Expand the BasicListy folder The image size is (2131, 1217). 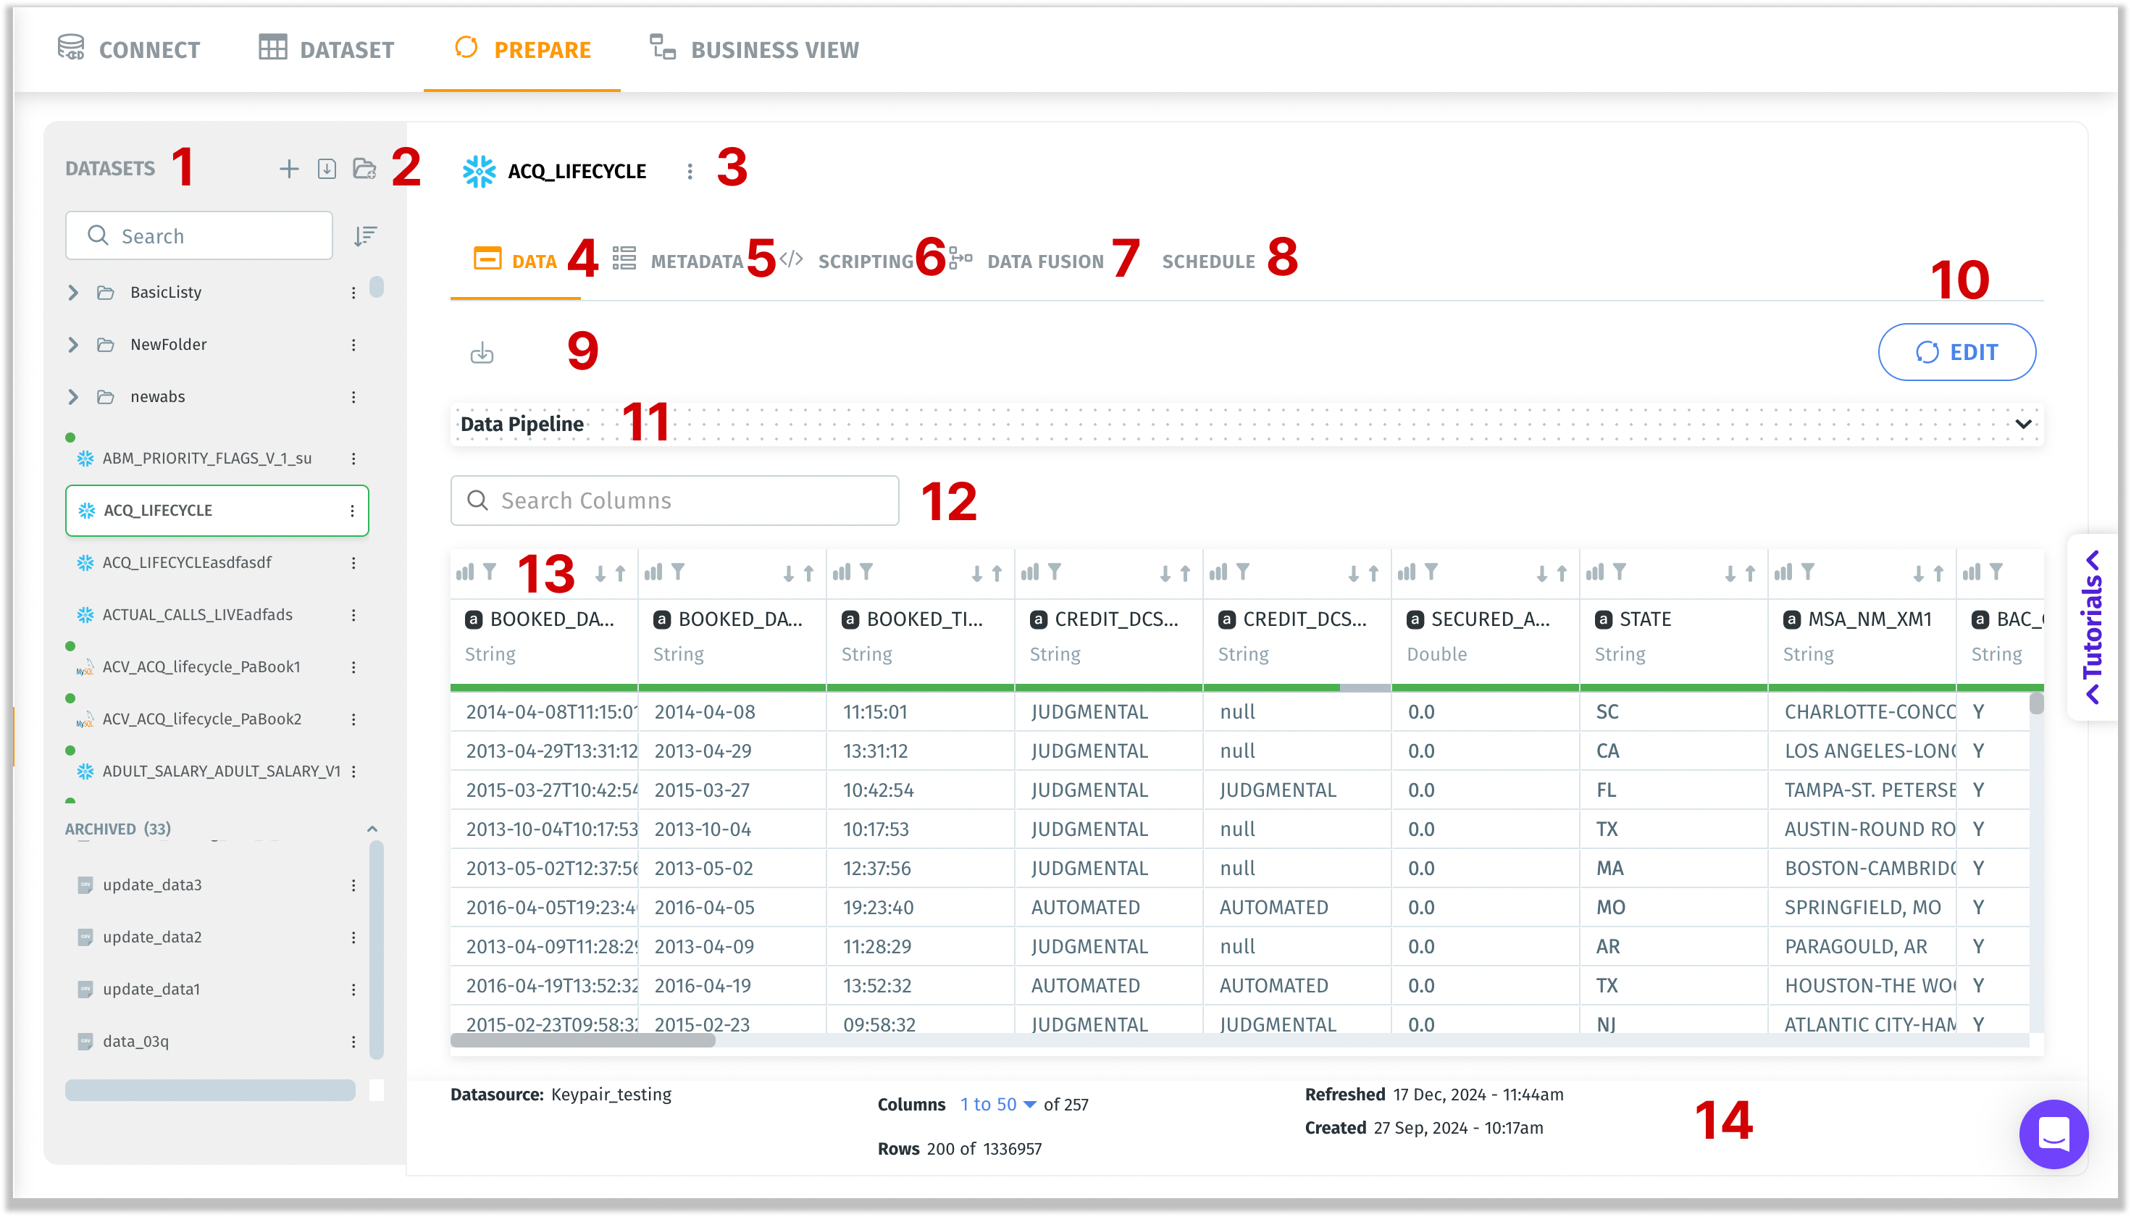tap(74, 293)
